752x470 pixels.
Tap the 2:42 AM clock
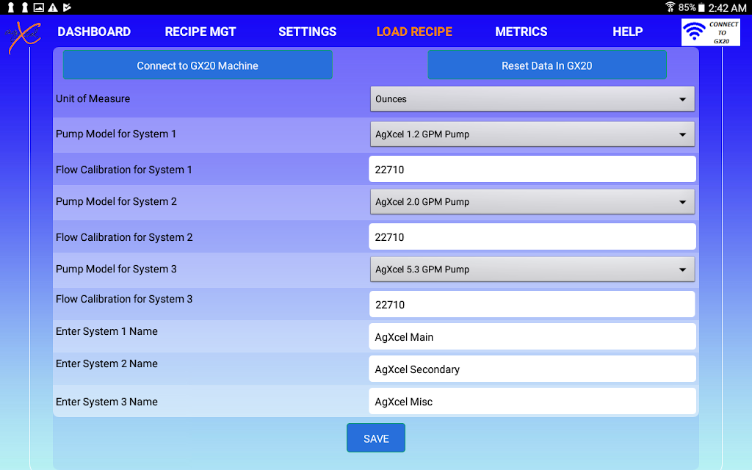click(x=727, y=7)
